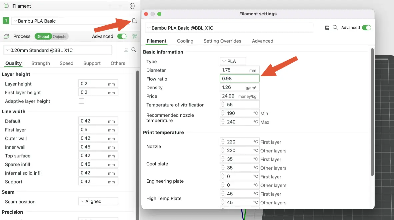Click the First layer line width field

coord(98,130)
